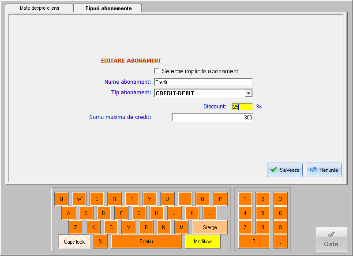Tap the E key on keyboard

97,199
